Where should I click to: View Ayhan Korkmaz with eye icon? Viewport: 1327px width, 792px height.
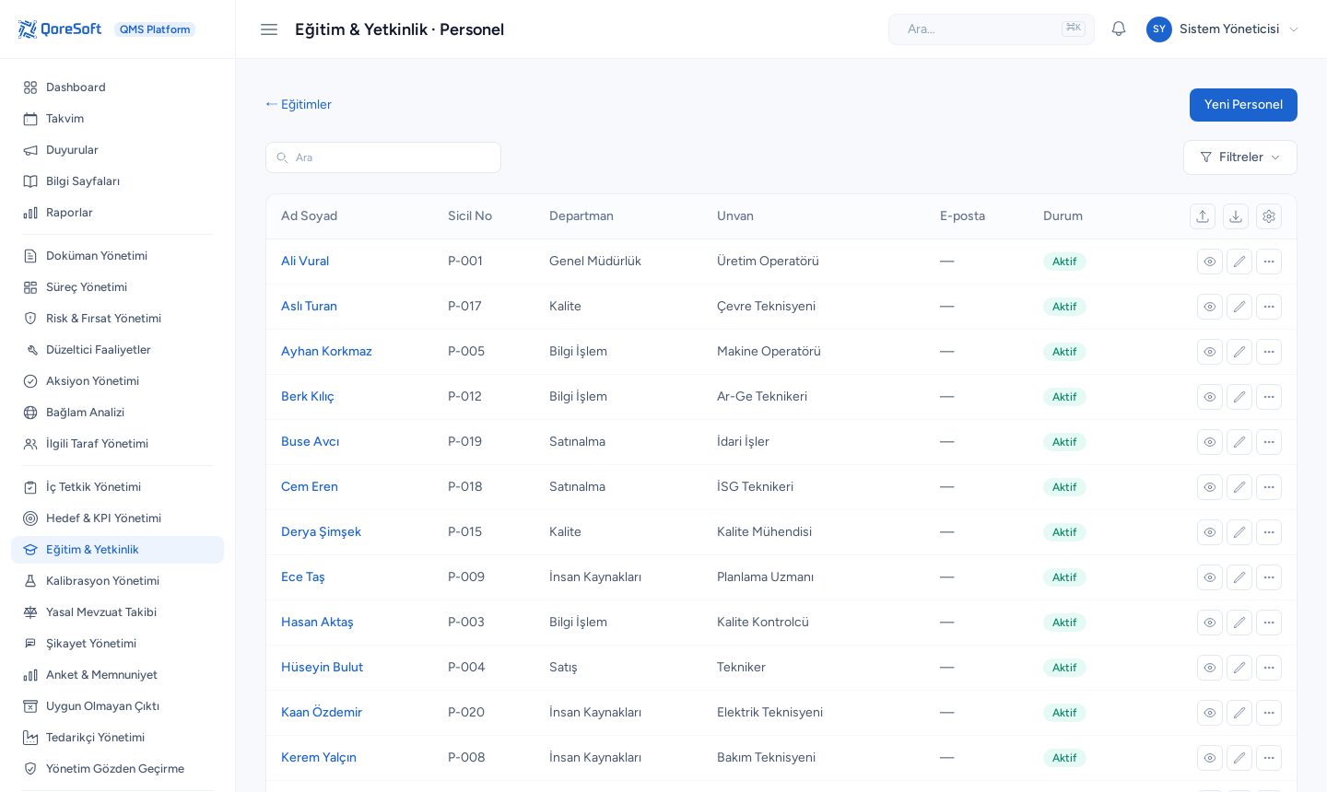point(1210,352)
